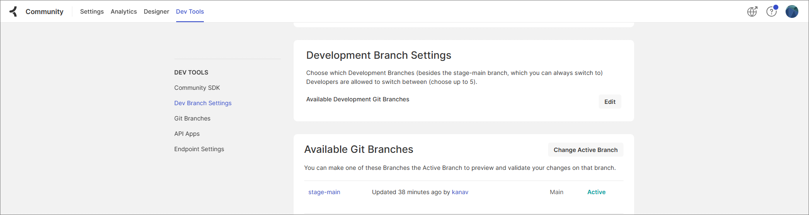Viewport: 809px width, 215px height.
Task: Open the community in new window globe icon
Action: click(x=752, y=11)
